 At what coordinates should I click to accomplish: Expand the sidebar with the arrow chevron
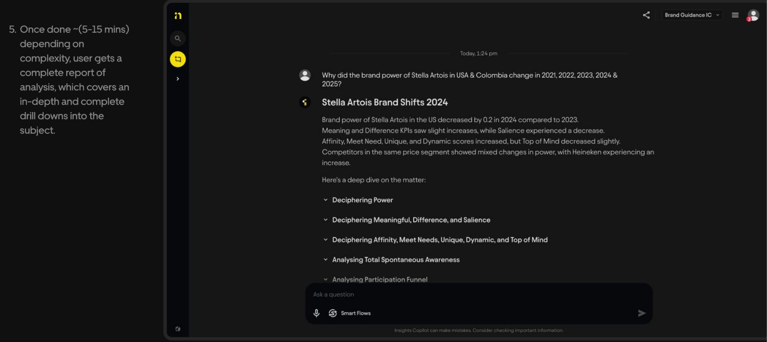177,79
